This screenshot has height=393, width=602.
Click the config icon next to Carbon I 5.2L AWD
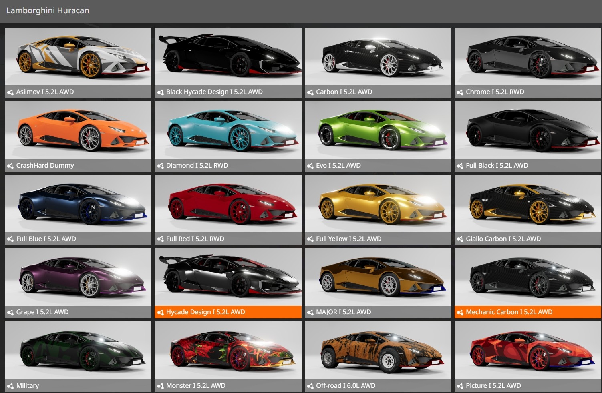click(310, 92)
